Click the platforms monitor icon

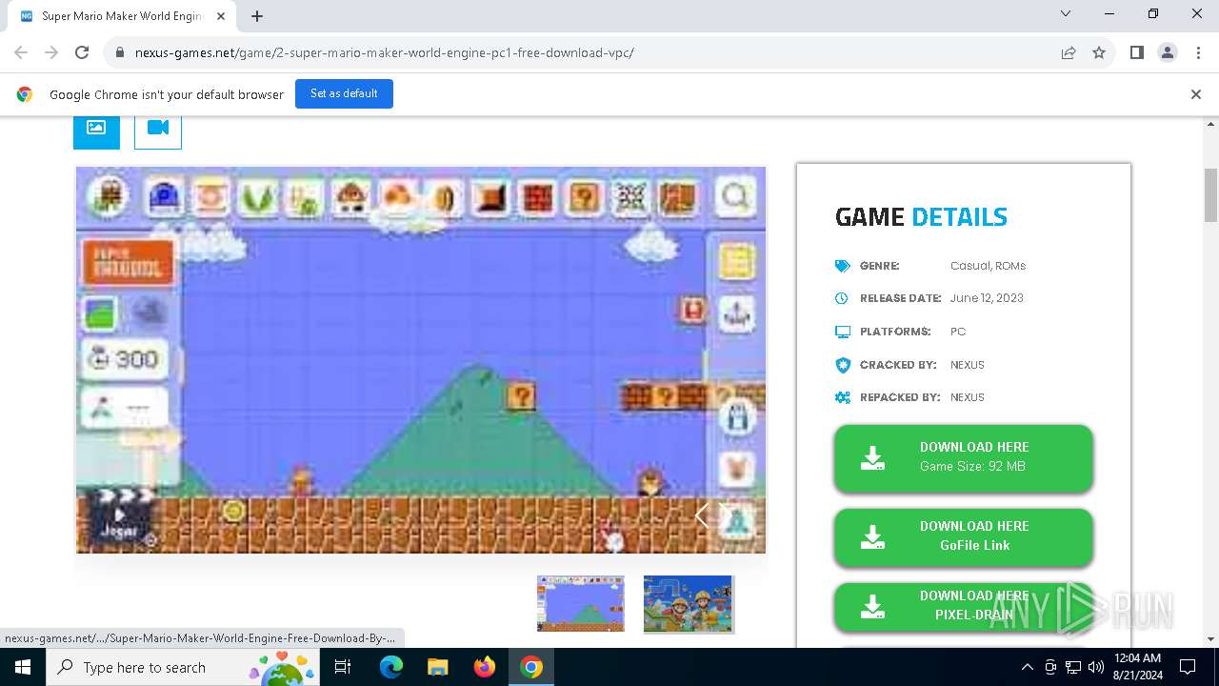tap(842, 332)
